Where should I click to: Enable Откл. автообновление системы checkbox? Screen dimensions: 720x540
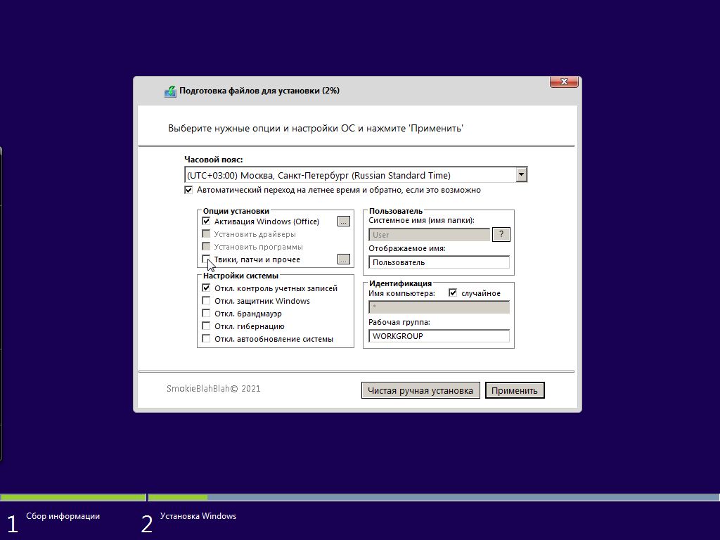(x=206, y=339)
